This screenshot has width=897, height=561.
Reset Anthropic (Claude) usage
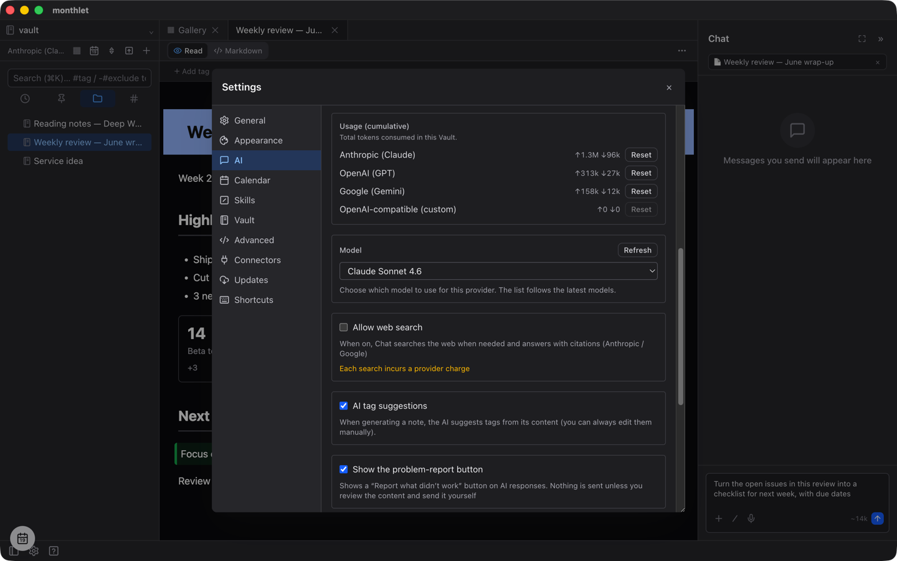641,155
